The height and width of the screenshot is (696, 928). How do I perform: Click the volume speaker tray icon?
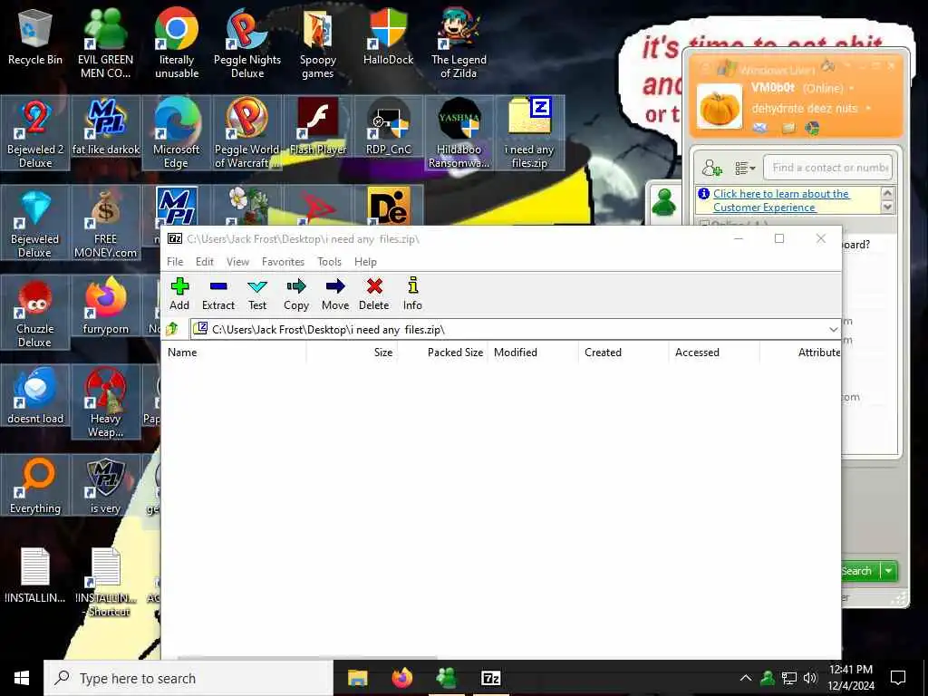point(810,678)
